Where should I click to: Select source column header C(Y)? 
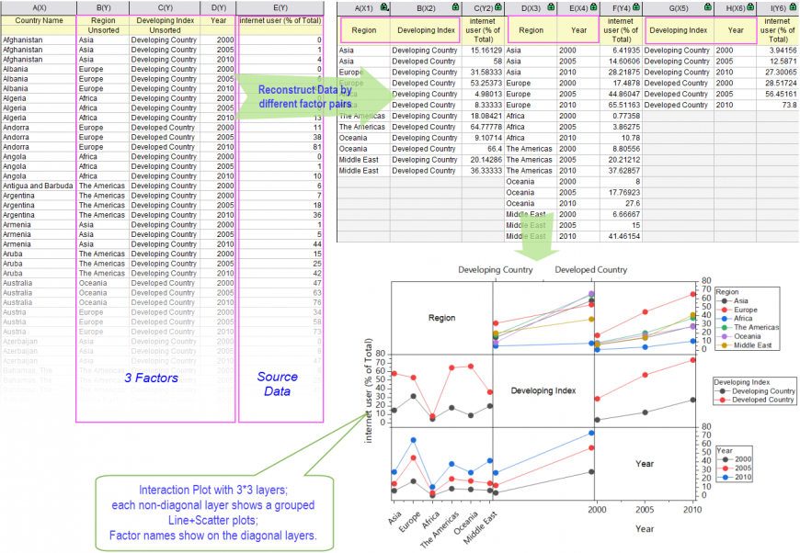(165, 8)
